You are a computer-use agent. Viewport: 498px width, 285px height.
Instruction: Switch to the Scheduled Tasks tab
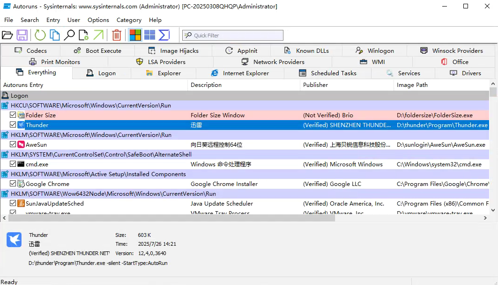click(328, 73)
